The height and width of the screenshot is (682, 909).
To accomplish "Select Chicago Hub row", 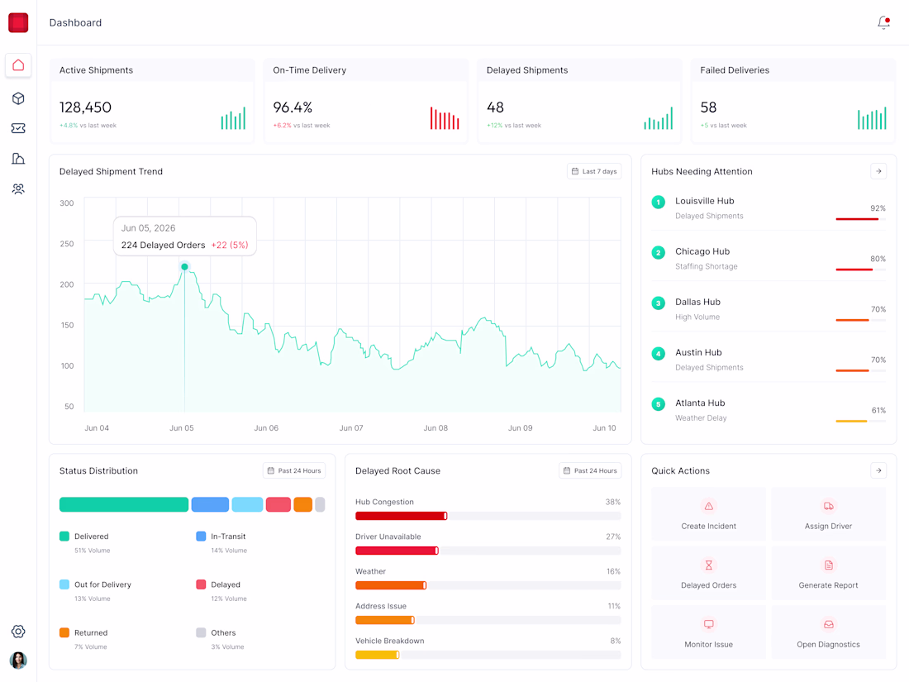I will (x=769, y=259).
